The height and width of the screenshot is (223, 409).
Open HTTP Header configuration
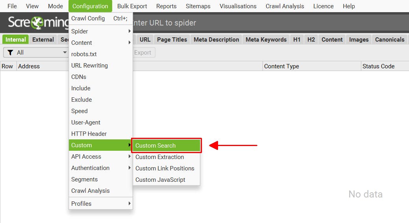(101, 134)
